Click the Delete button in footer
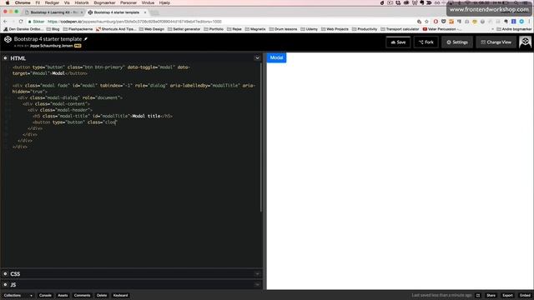The width and height of the screenshot is (534, 300). 102,295
